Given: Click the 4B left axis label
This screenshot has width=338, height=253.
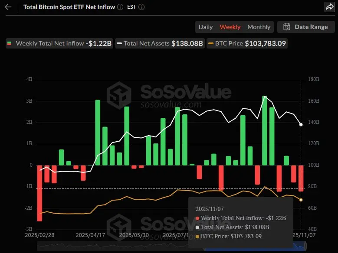Looking at the screenshot, I should (x=30, y=79).
